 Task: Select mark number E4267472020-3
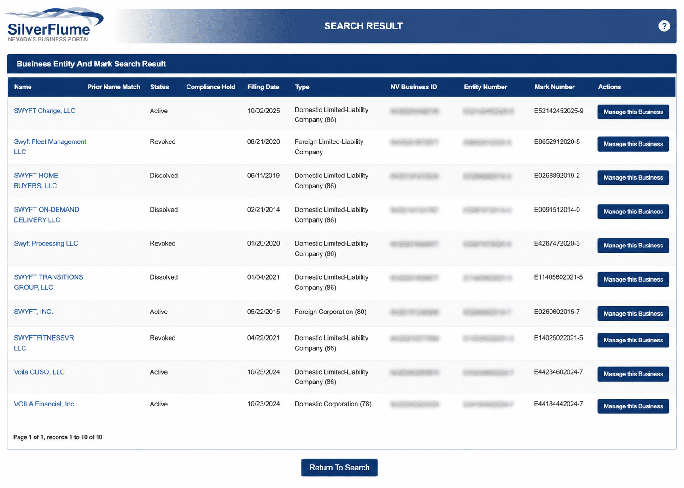point(557,243)
